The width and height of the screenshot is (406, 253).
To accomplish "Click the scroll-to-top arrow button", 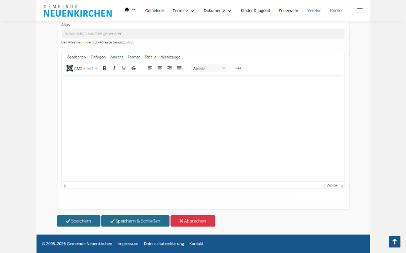I will tap(394, 242).
